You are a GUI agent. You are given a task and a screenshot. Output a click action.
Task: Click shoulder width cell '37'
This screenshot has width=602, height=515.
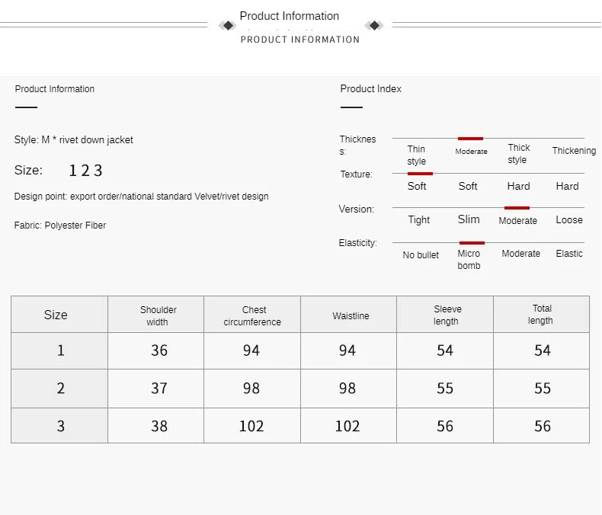pyautogui.click(x=156, y=389)
